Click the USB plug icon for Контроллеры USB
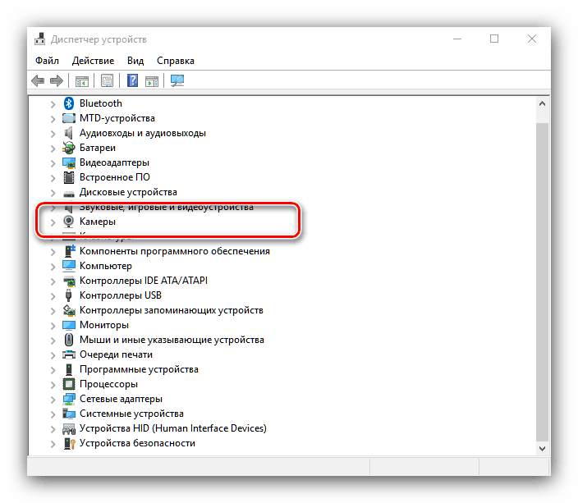The image size is (578, 503). [x=69, y=295]
